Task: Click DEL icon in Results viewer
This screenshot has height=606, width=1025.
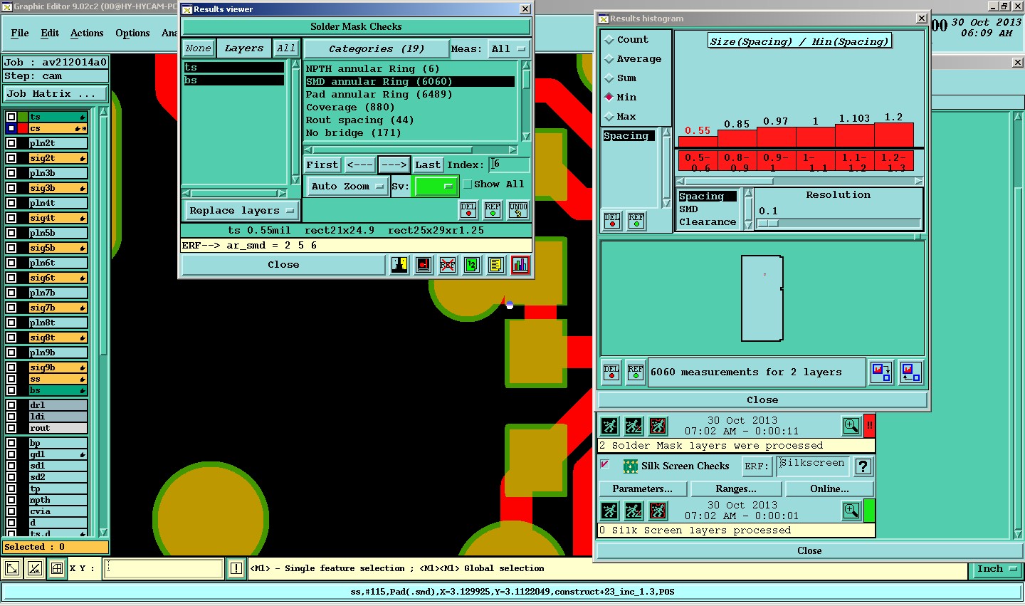Action: click(x=468, y=210)
